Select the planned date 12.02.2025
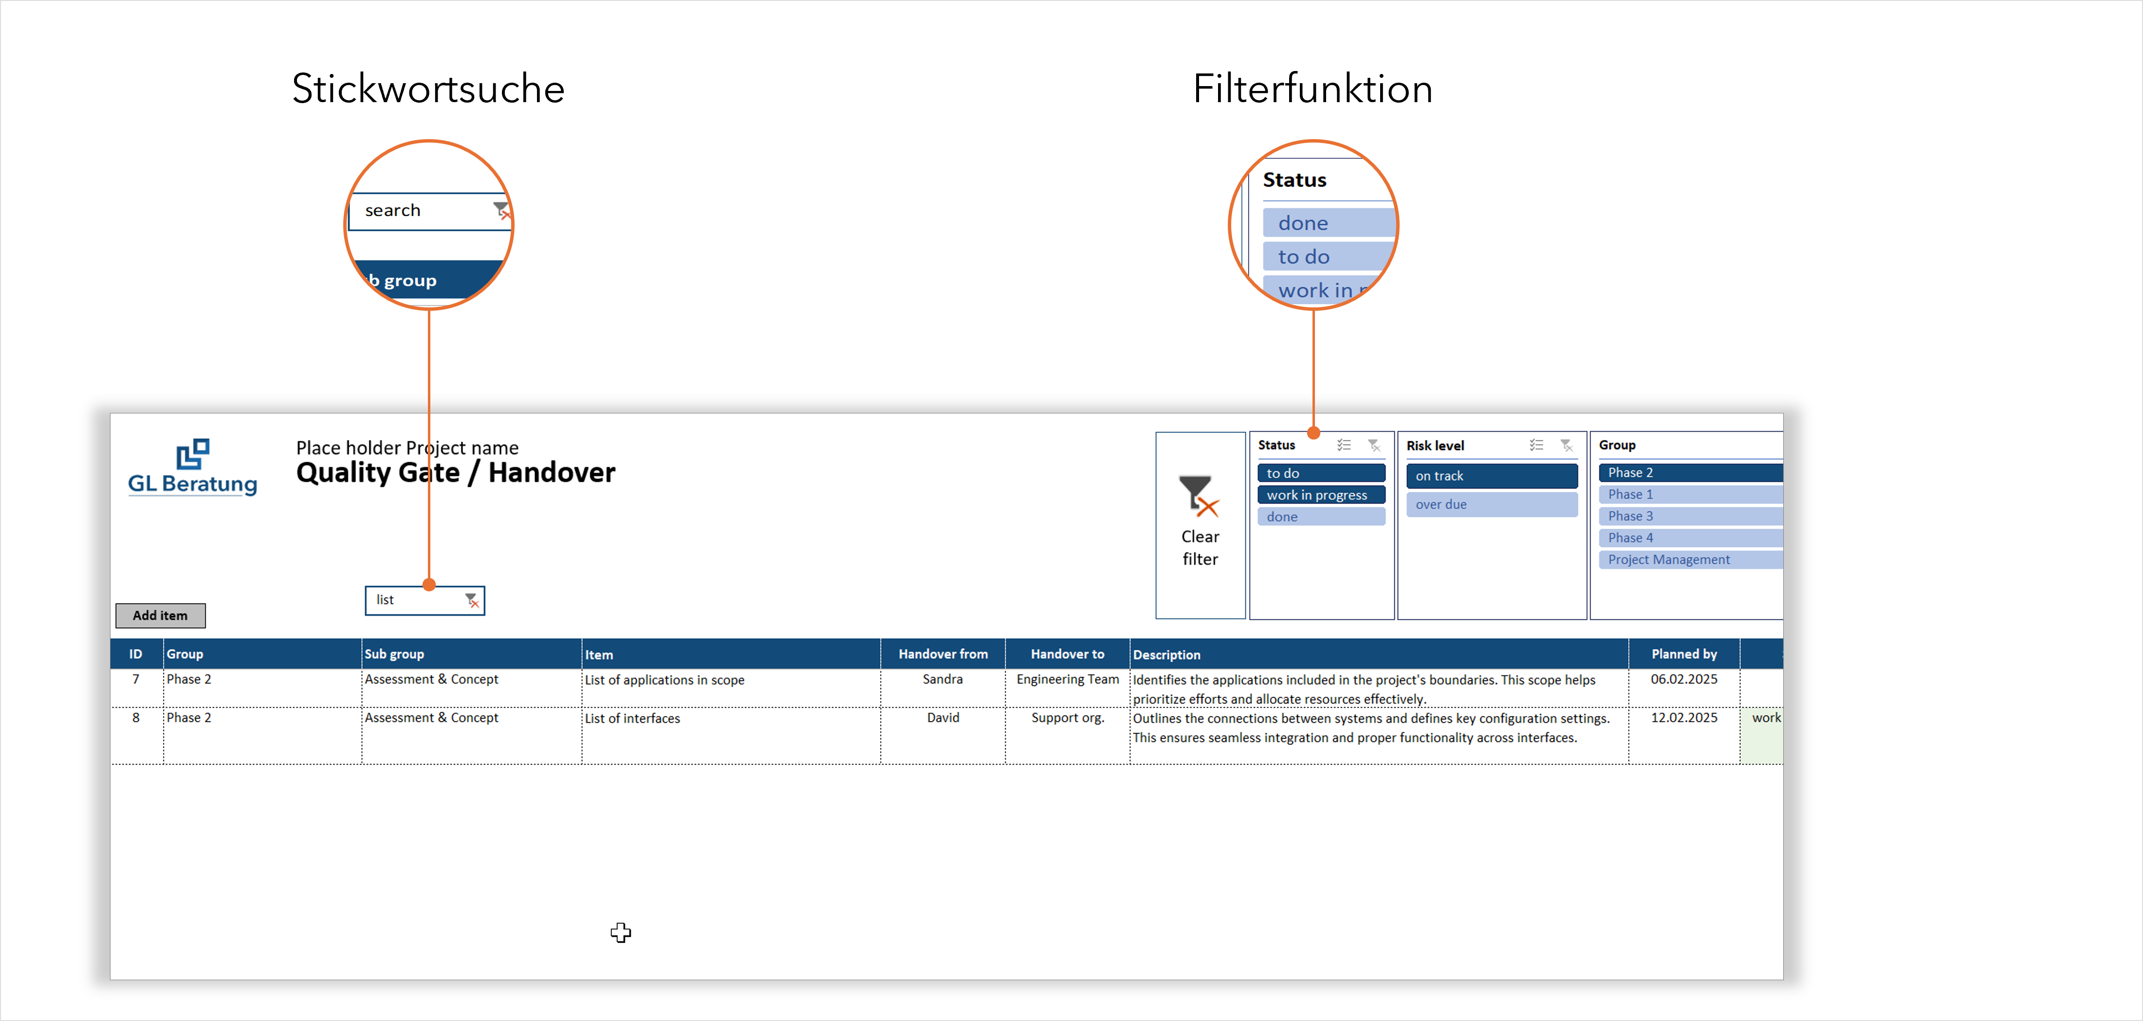The height and width of the screenshot is (1021, 2143). (1684, 735)
